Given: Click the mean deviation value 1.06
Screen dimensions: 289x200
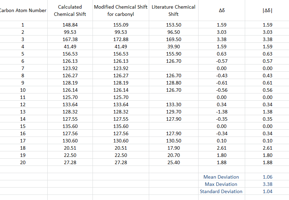Looking at the screenshot, I should pos(267,177).
